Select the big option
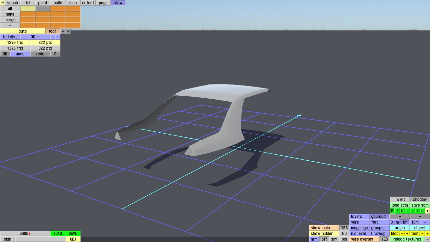 344,239
